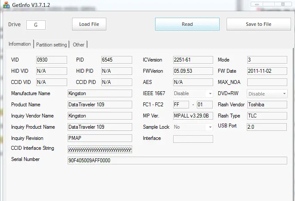295x201 pixels.
Task: Click the Mode field showing 3
Action: (x=267, y=60)
